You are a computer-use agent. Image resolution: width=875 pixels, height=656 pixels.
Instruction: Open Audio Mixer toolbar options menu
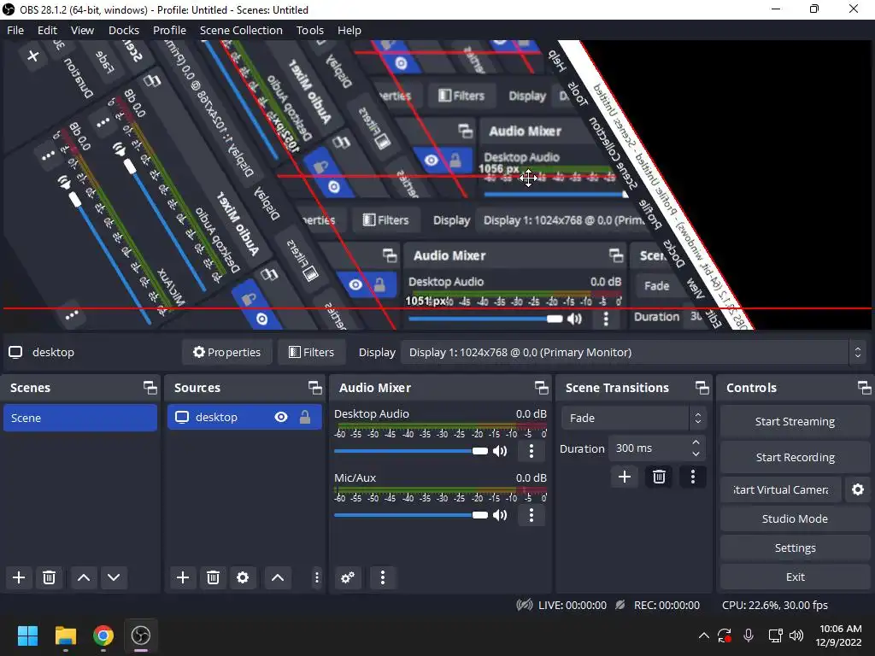pyautogui.click(x=382, y=577)
